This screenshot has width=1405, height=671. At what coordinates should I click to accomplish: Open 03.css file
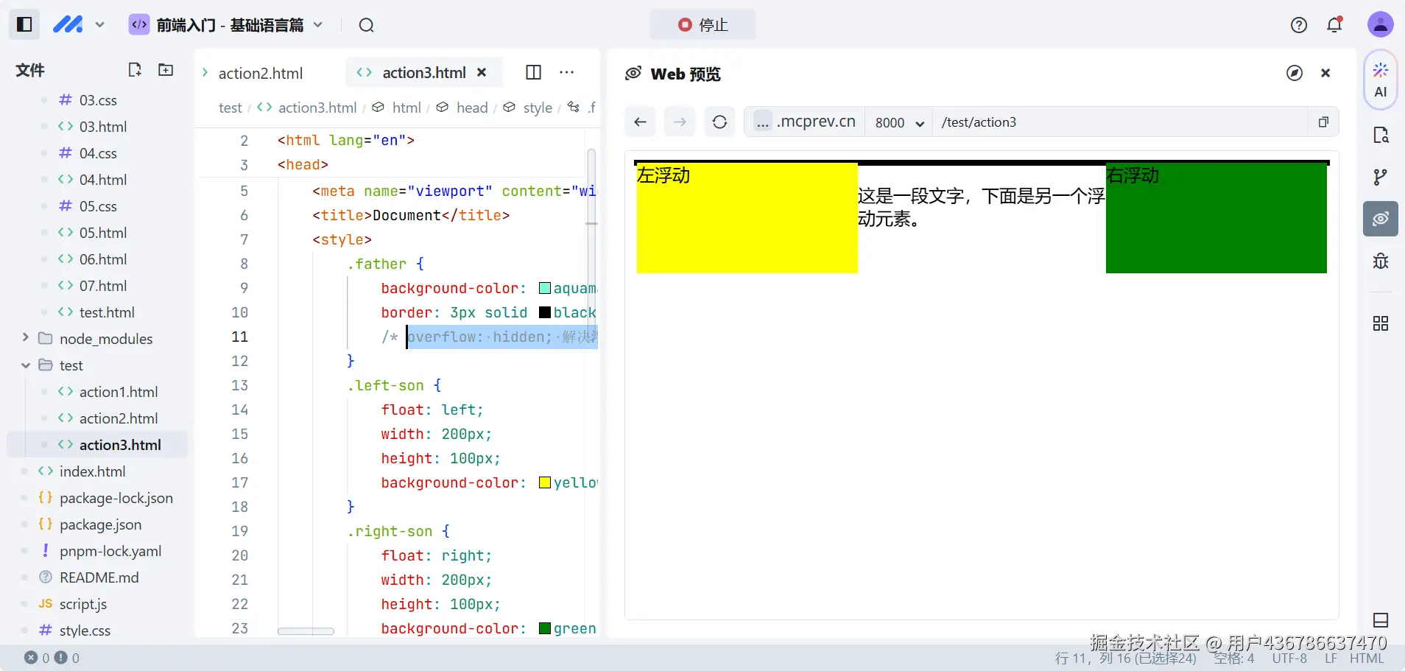coord(97,100)
